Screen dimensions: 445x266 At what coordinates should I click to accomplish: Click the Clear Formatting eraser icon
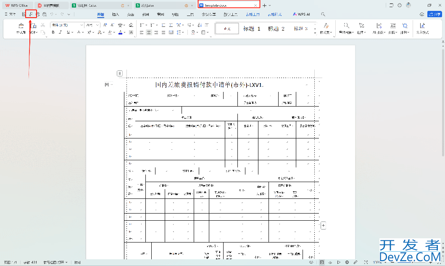point(131,25)
